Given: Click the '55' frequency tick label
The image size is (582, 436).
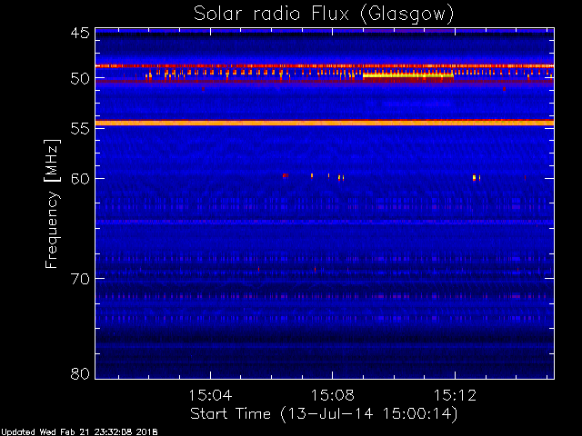Looking at the screenshot, I should coord(80,129).
